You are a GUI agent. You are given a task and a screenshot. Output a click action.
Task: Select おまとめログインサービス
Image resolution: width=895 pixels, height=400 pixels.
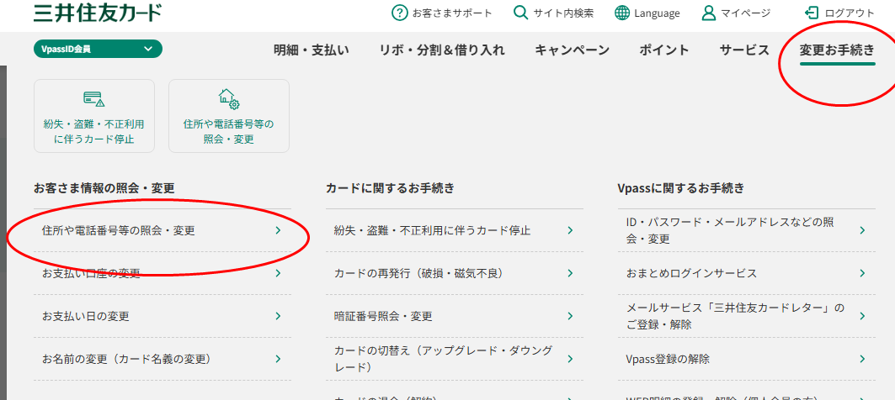(x=747, y=273)
